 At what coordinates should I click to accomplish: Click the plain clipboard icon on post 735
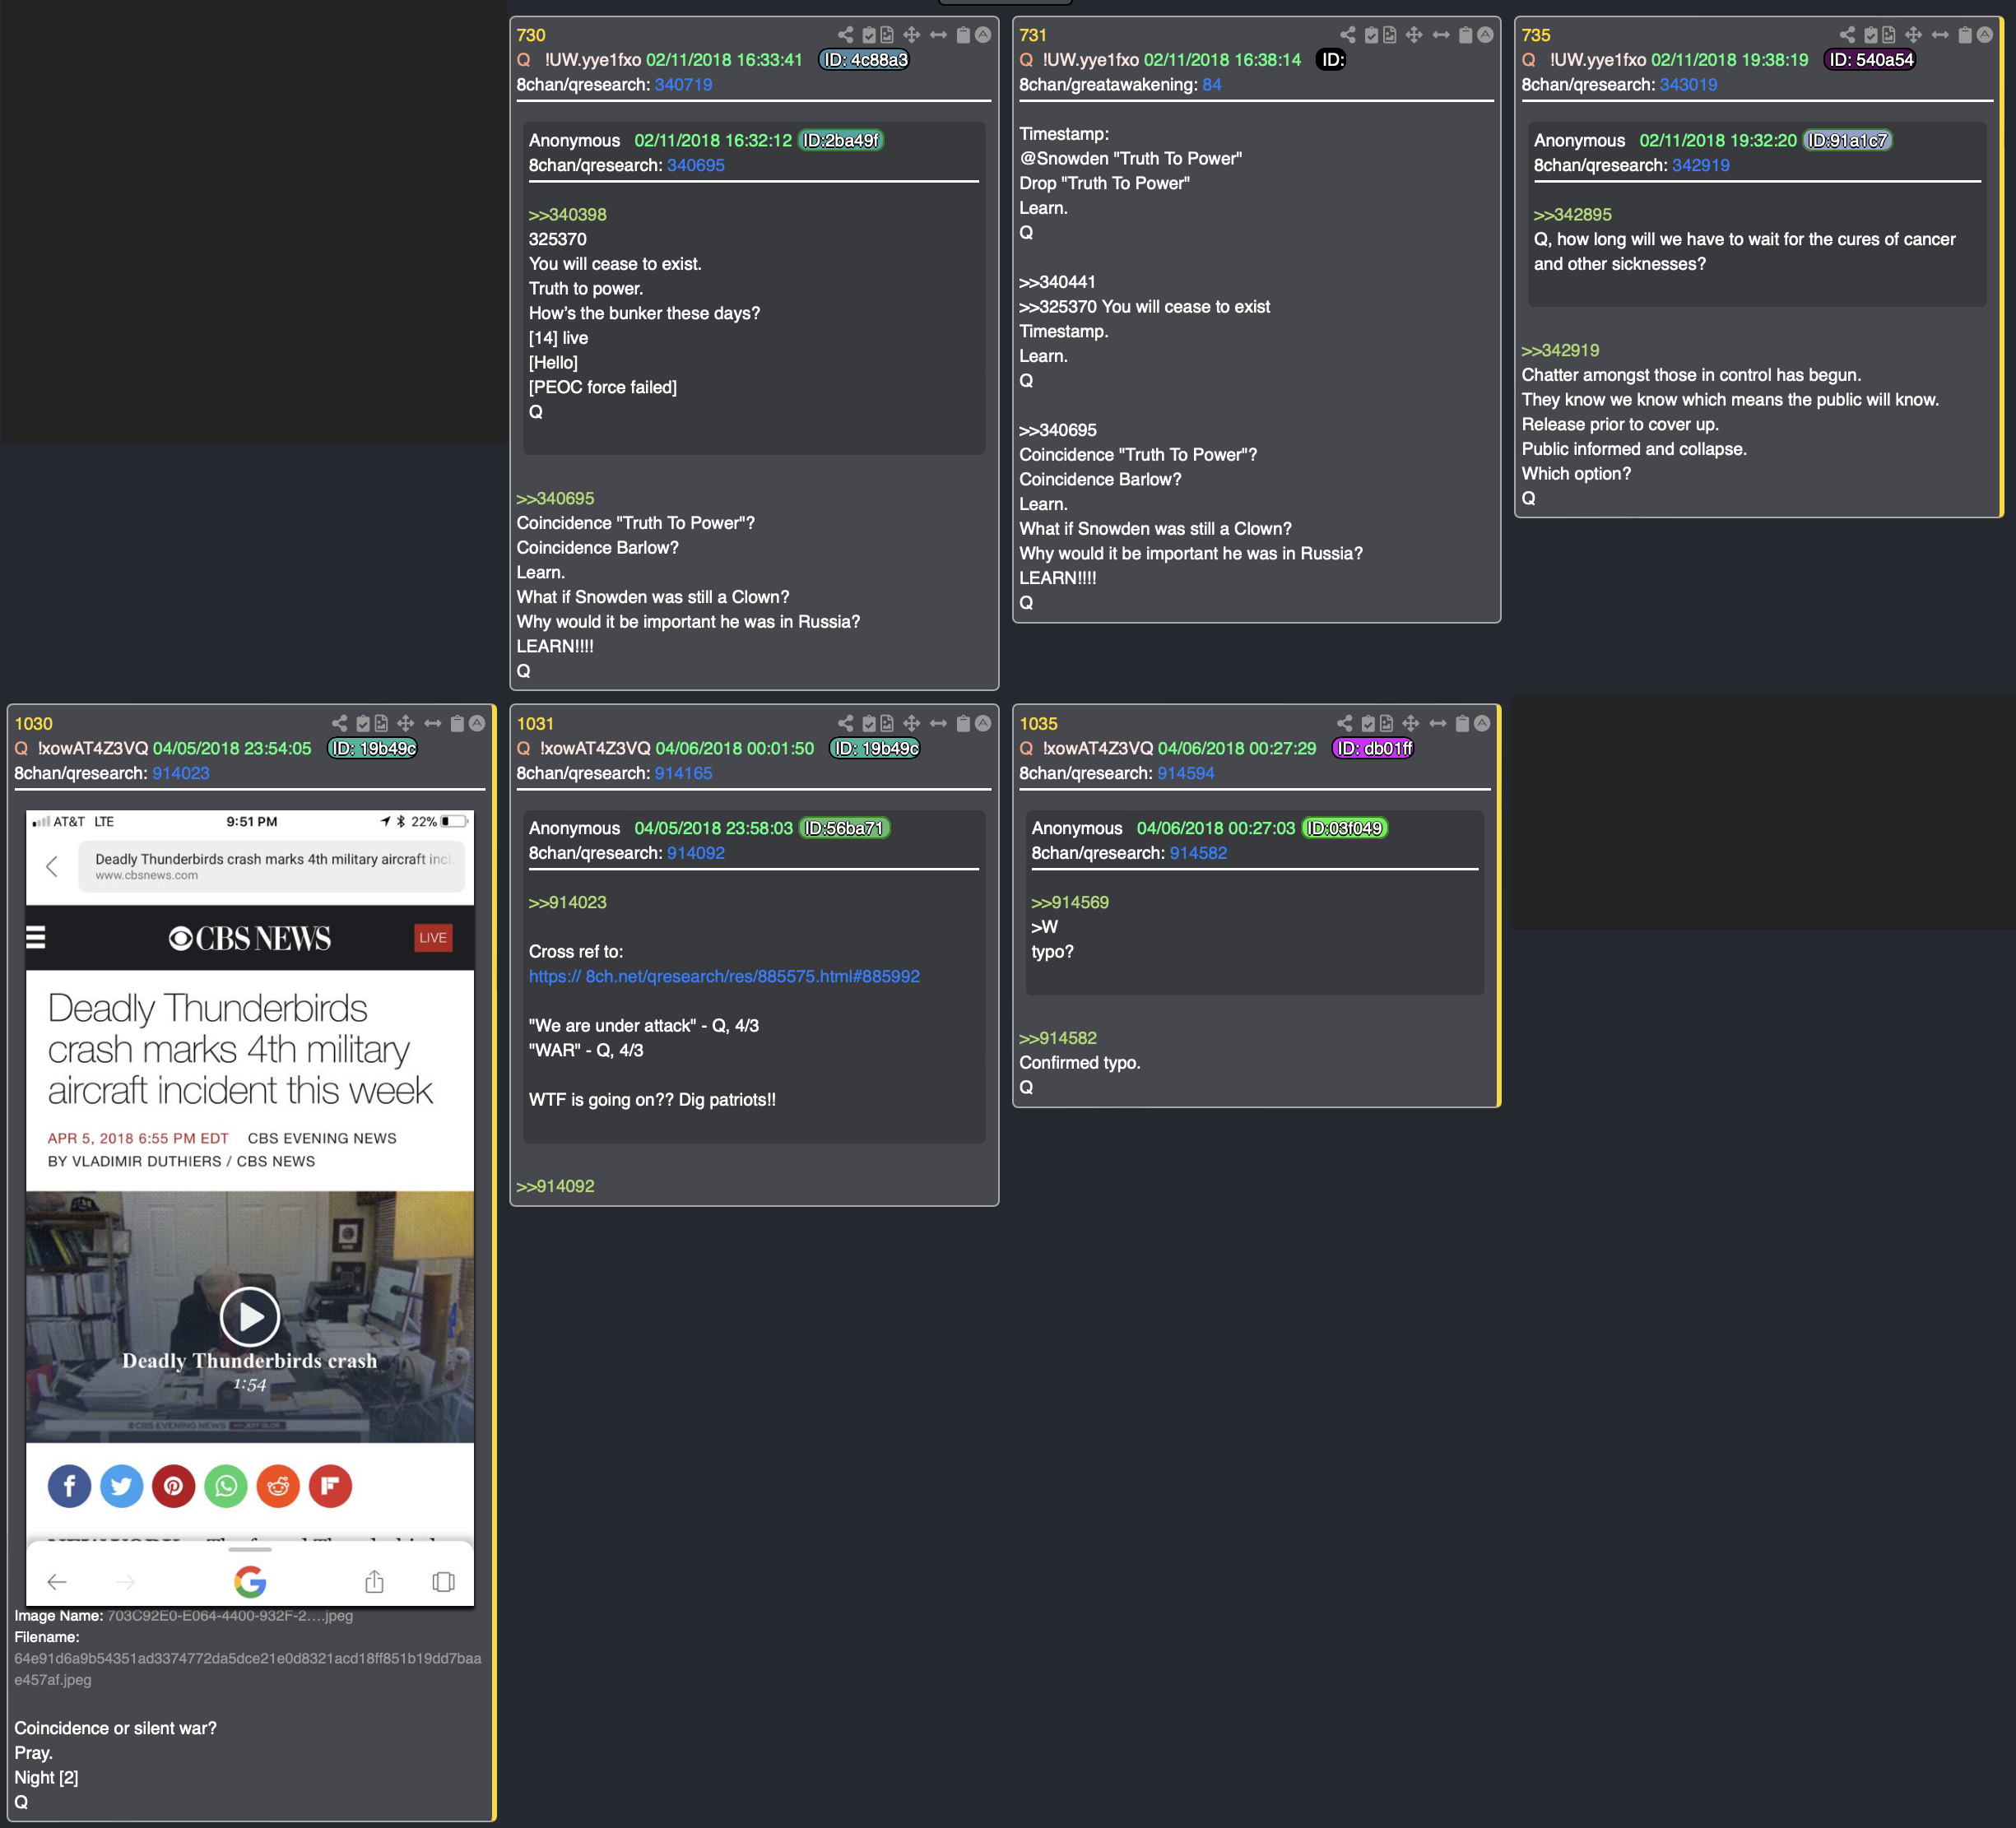(x=1965, y=35)
